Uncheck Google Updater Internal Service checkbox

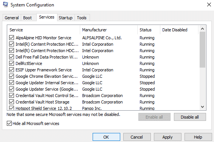12,83
